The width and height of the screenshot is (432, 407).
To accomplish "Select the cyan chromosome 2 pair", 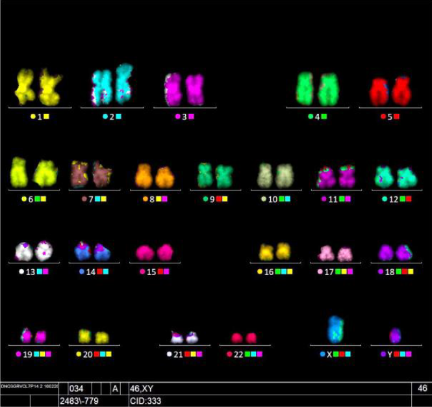I will (112, 85).
